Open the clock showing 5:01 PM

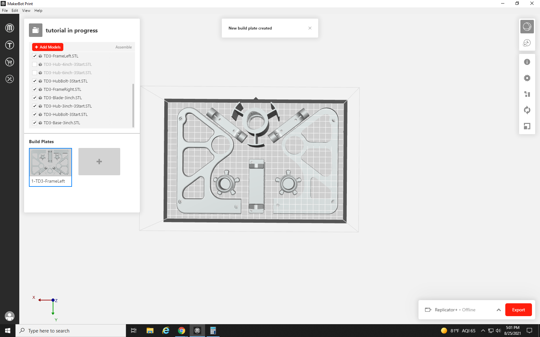pos(513,331)
